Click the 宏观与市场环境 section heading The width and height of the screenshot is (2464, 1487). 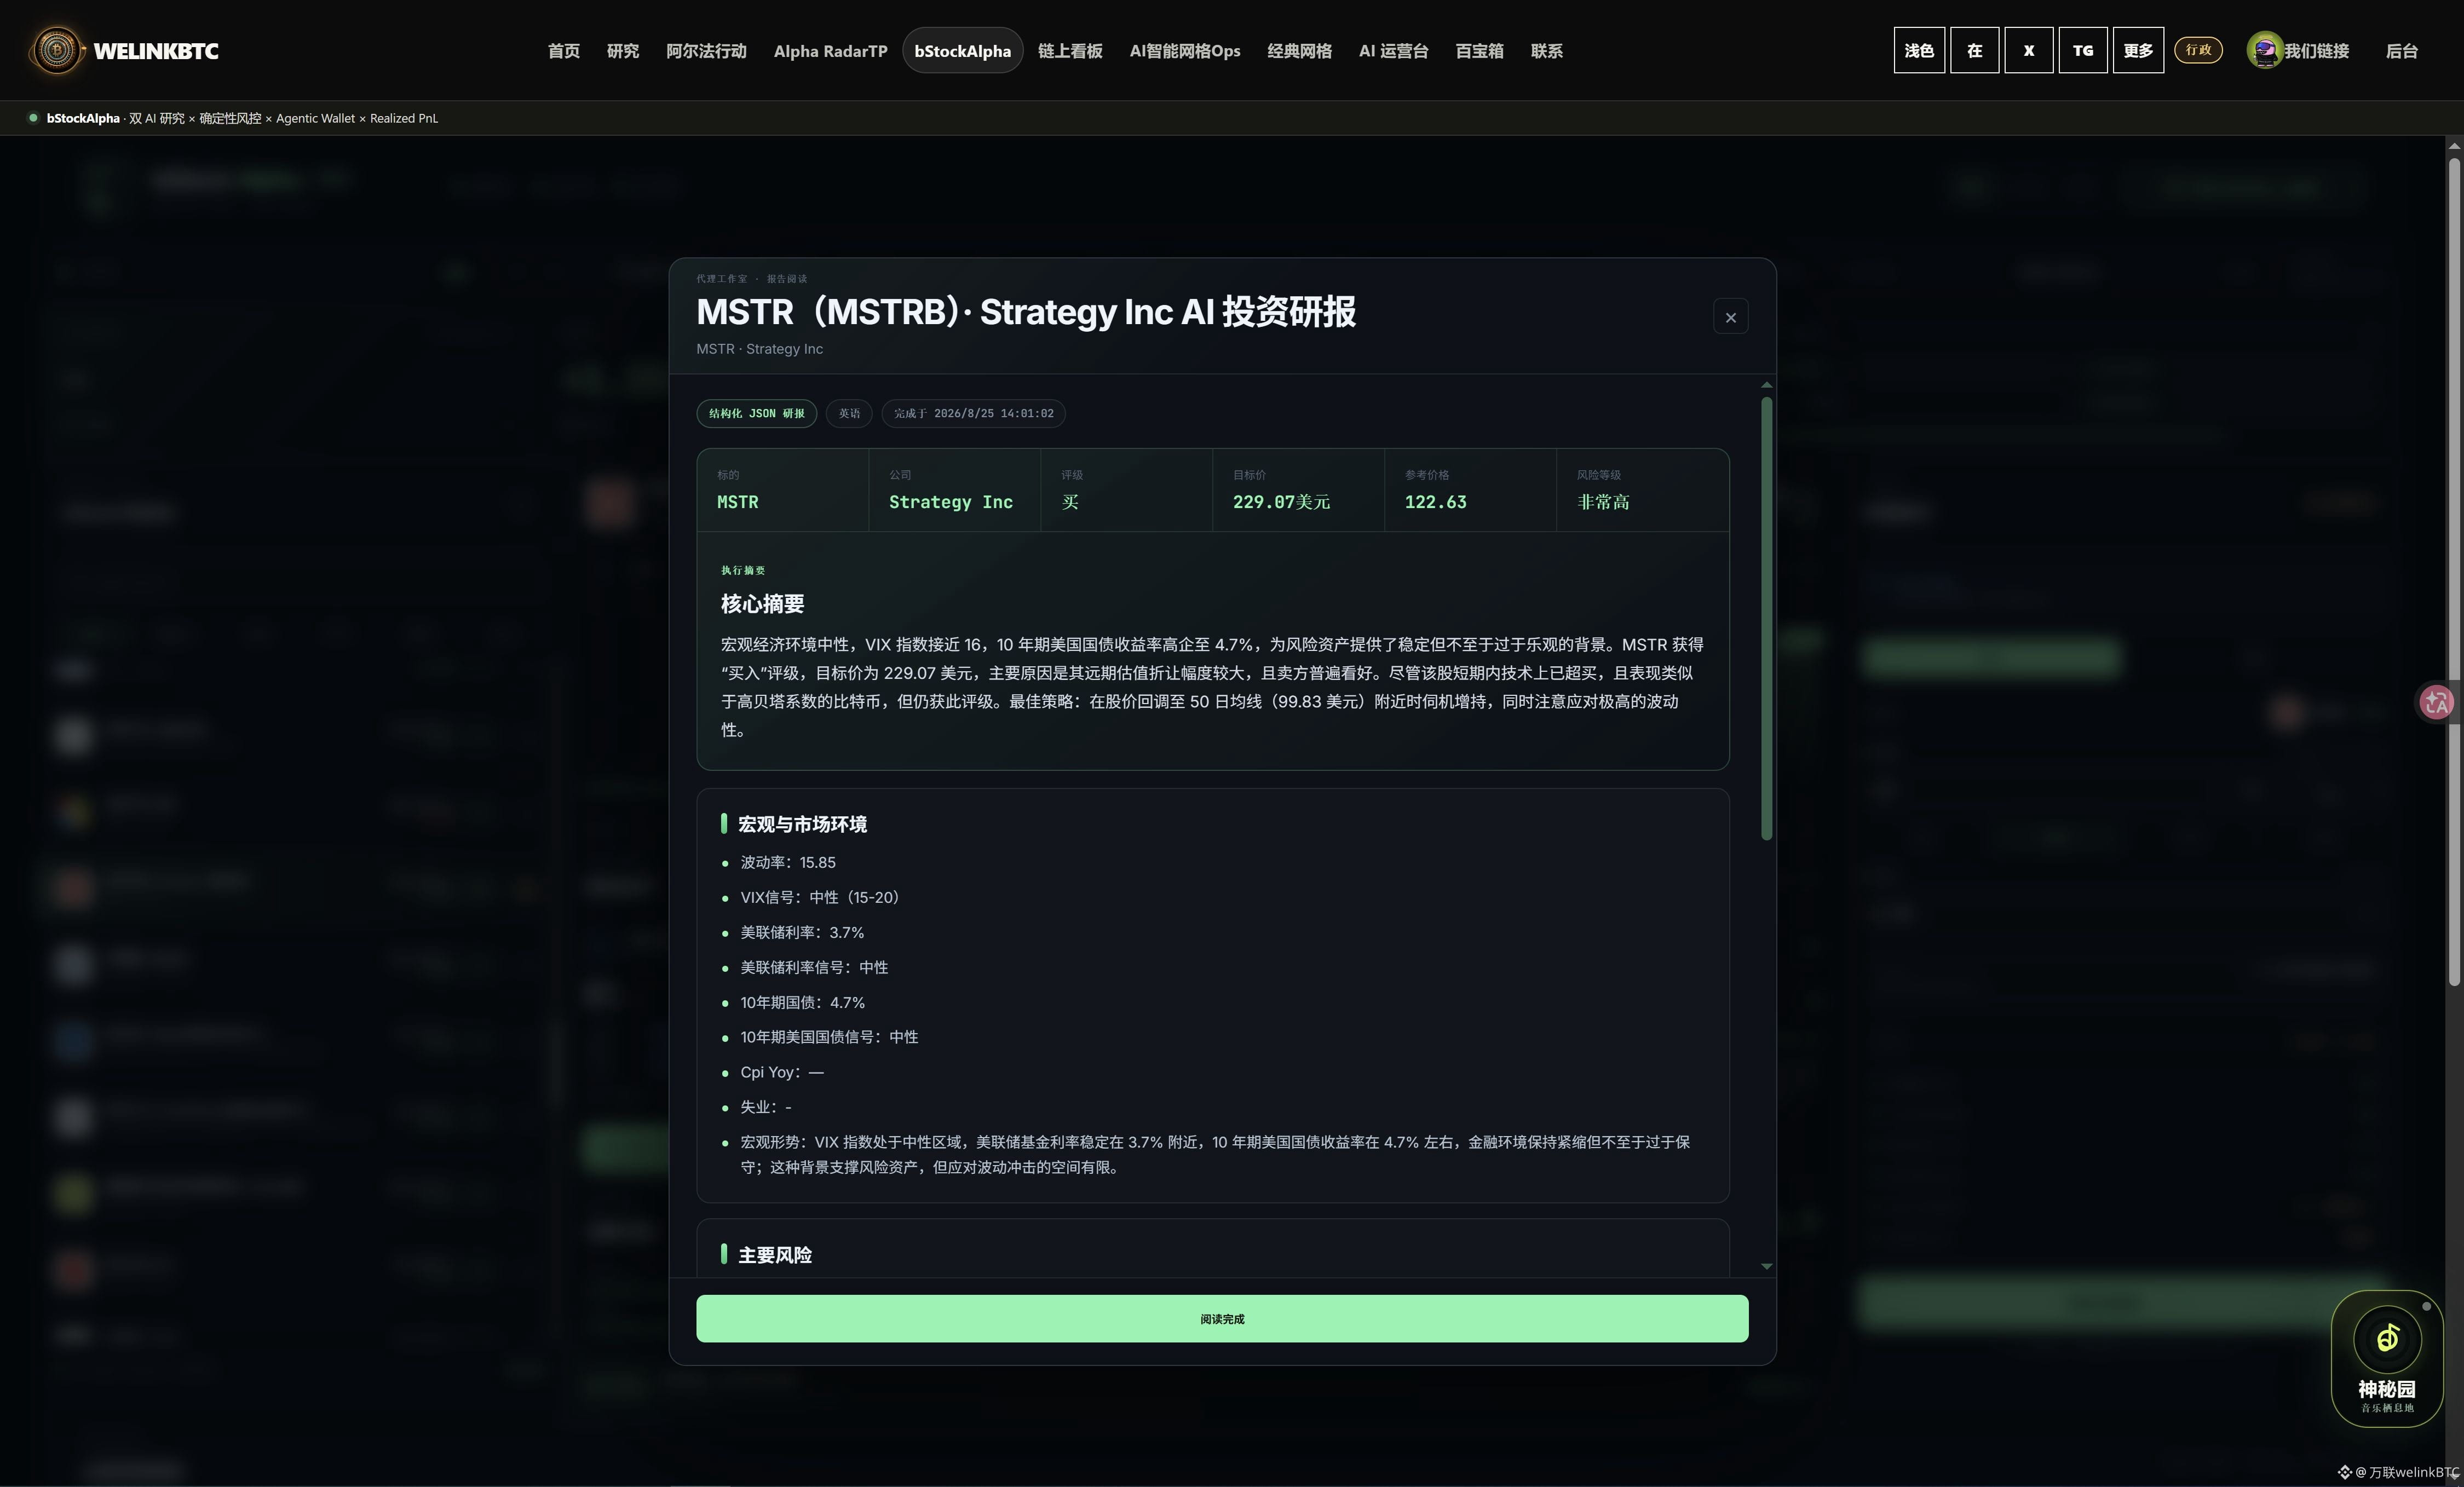coord(802,824)
